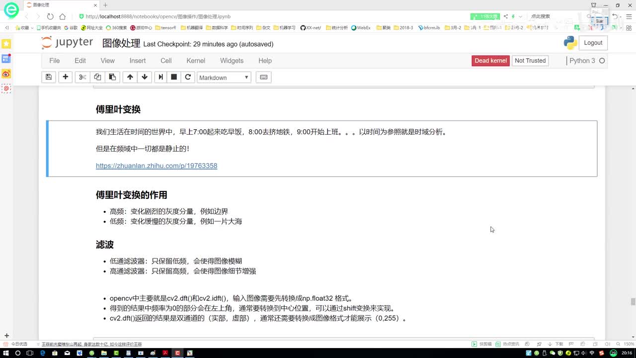
Task: Open the Edge browser on the taskbar
Action: pyautogui.click(x=42, y=353)
